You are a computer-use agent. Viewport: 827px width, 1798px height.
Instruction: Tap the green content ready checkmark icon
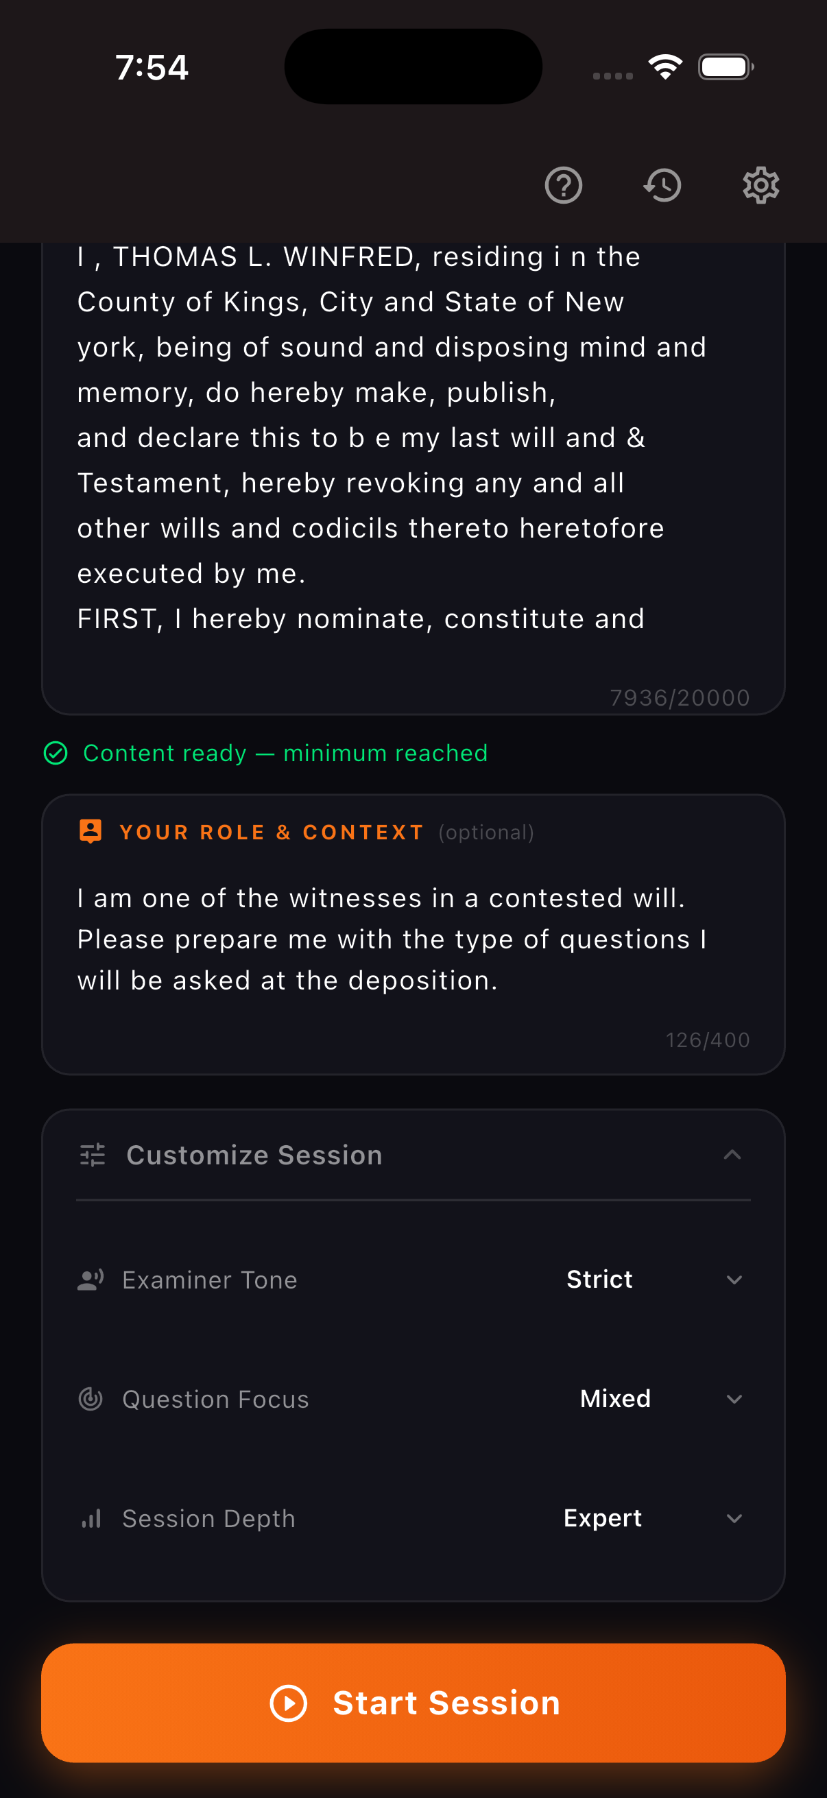pyautogui.click(x=56, y=753)
